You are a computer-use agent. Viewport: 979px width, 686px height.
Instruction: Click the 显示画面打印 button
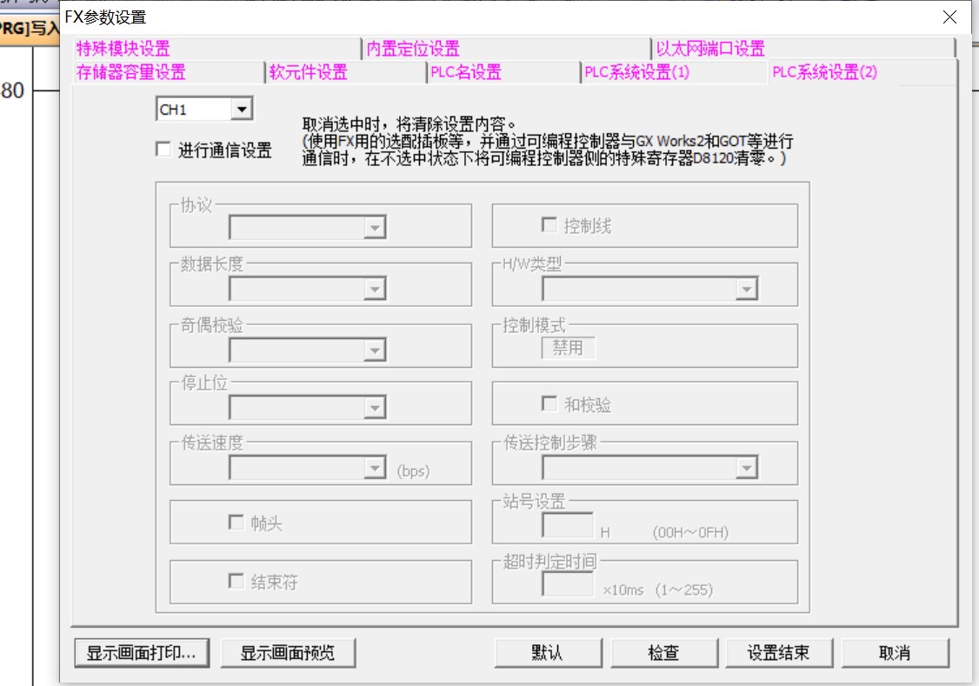pos(142,653)
